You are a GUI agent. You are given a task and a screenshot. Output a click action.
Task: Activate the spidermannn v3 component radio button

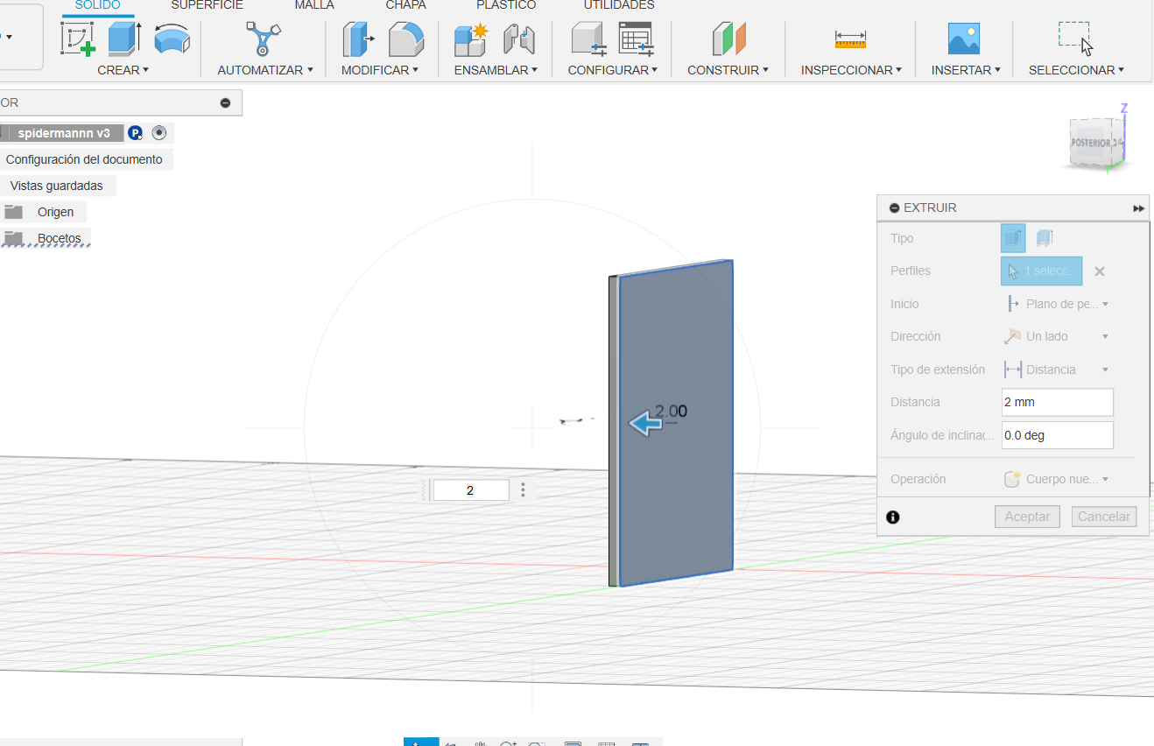[158, 133]
